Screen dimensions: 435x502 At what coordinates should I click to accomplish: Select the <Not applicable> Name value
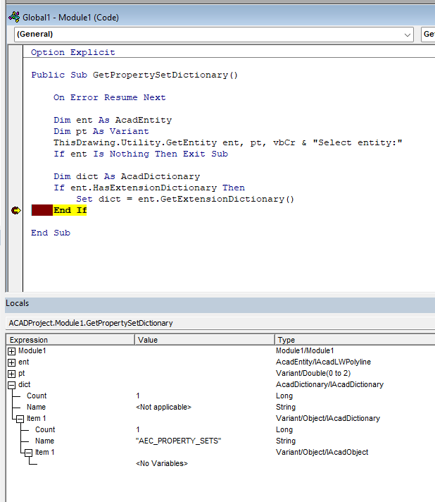click(163, 407)
